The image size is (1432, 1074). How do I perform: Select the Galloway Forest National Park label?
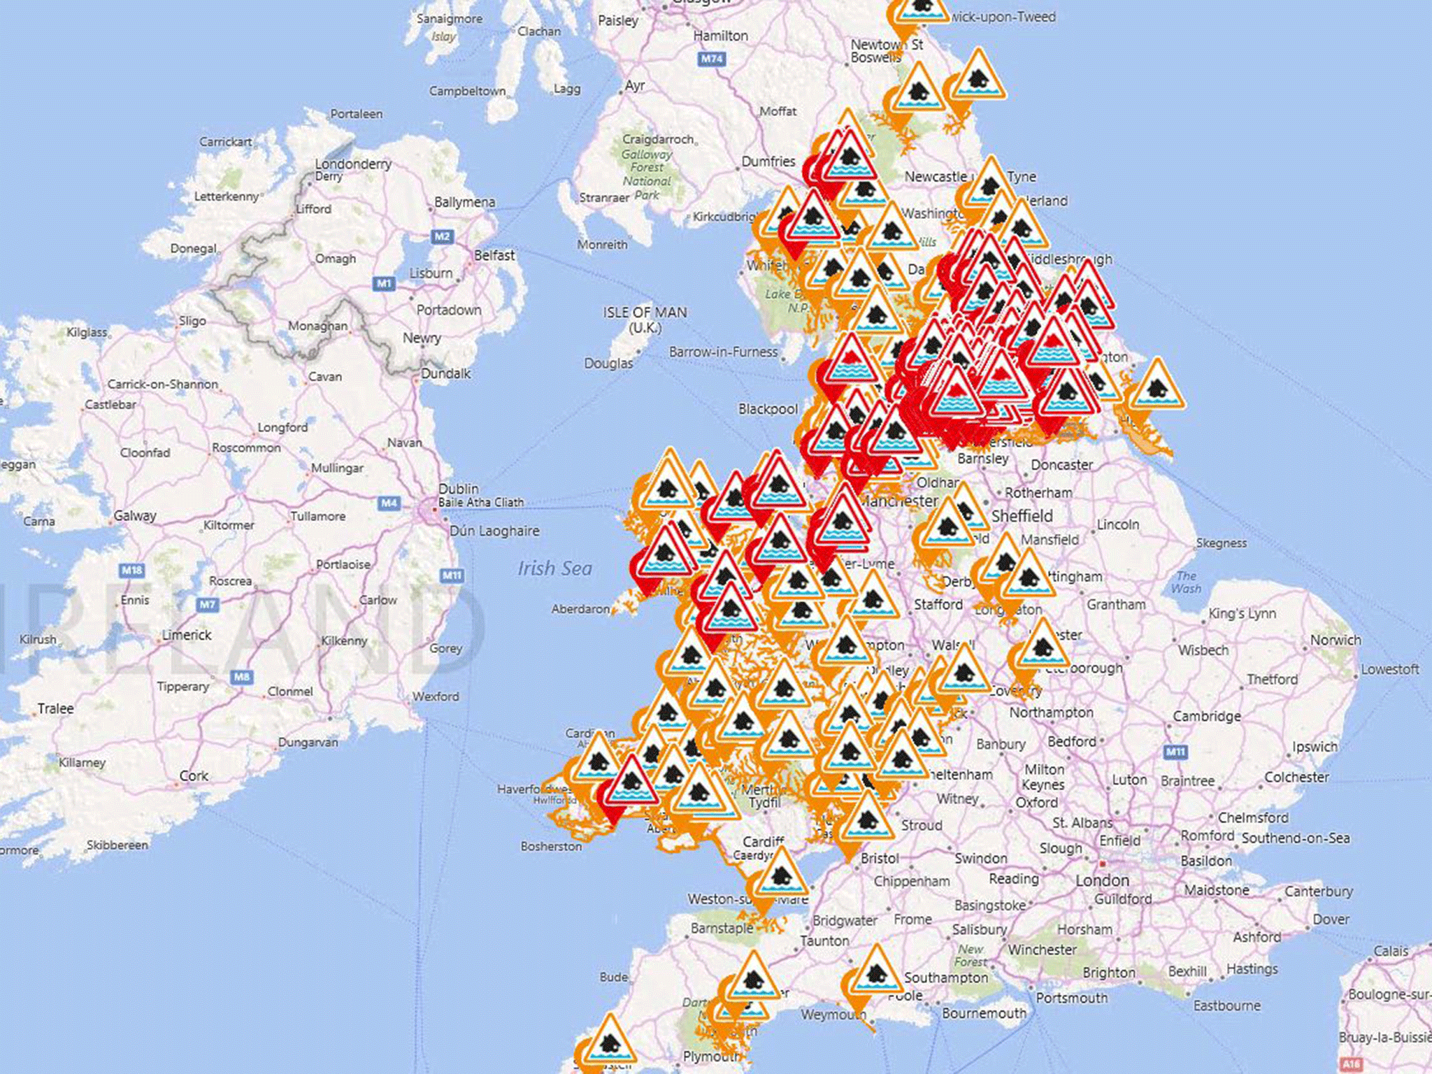(x=647, y=174)
